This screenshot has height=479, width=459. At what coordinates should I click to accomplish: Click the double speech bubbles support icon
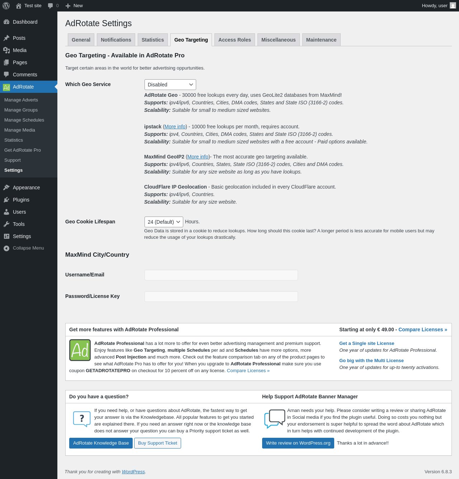[x=275, y=419]
